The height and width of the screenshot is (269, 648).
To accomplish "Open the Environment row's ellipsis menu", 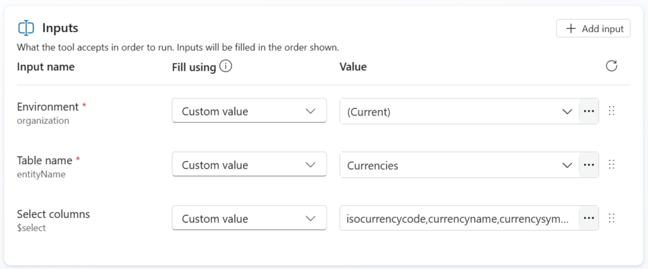I will [x=589, y=111].
